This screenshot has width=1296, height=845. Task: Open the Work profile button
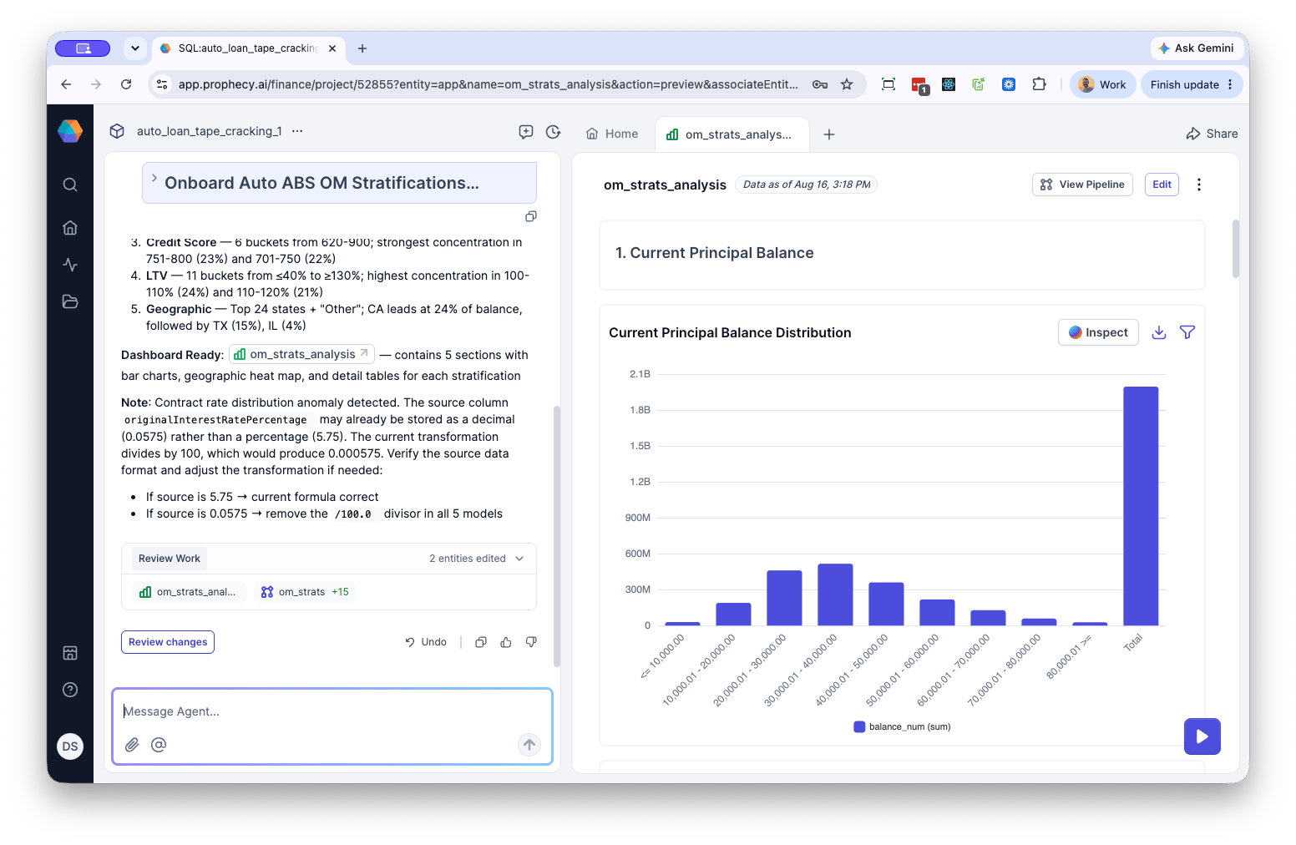[x=1102, y=84]
